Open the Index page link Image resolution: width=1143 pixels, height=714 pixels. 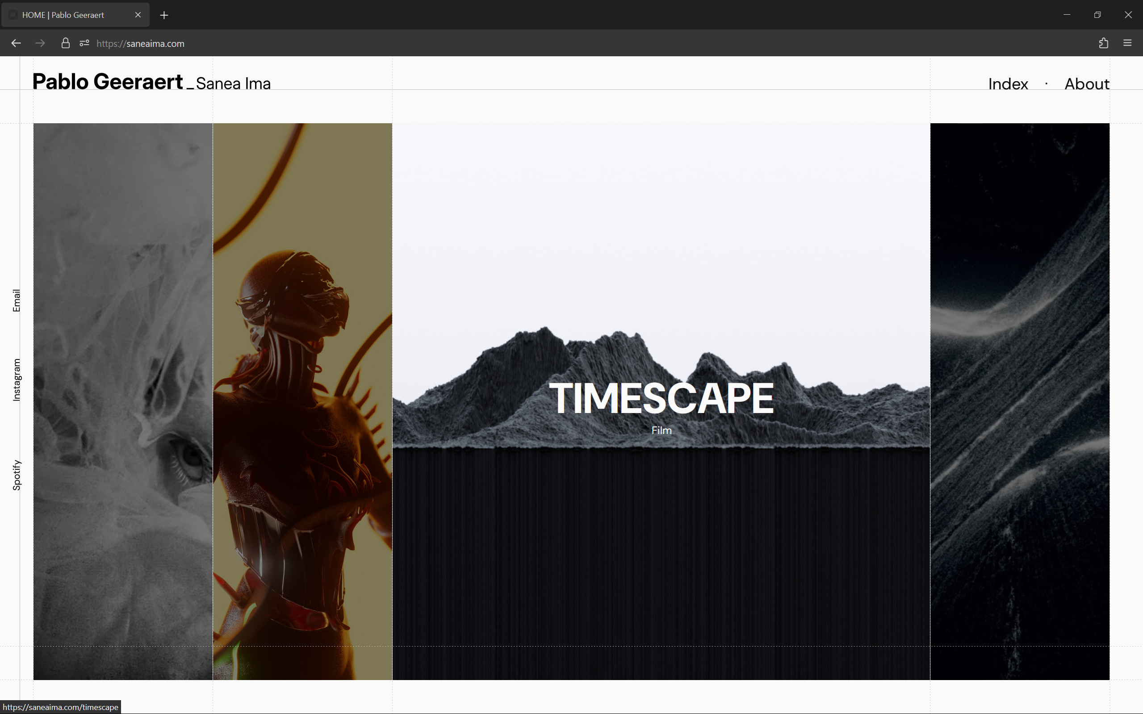tap(1008, 84)
